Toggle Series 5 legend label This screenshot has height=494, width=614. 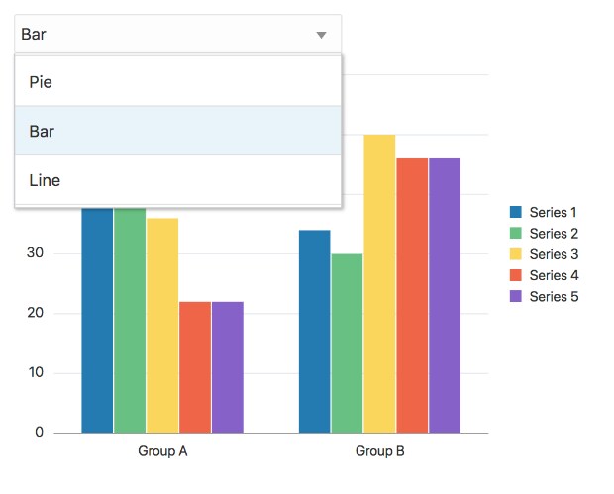coord(553,296)
